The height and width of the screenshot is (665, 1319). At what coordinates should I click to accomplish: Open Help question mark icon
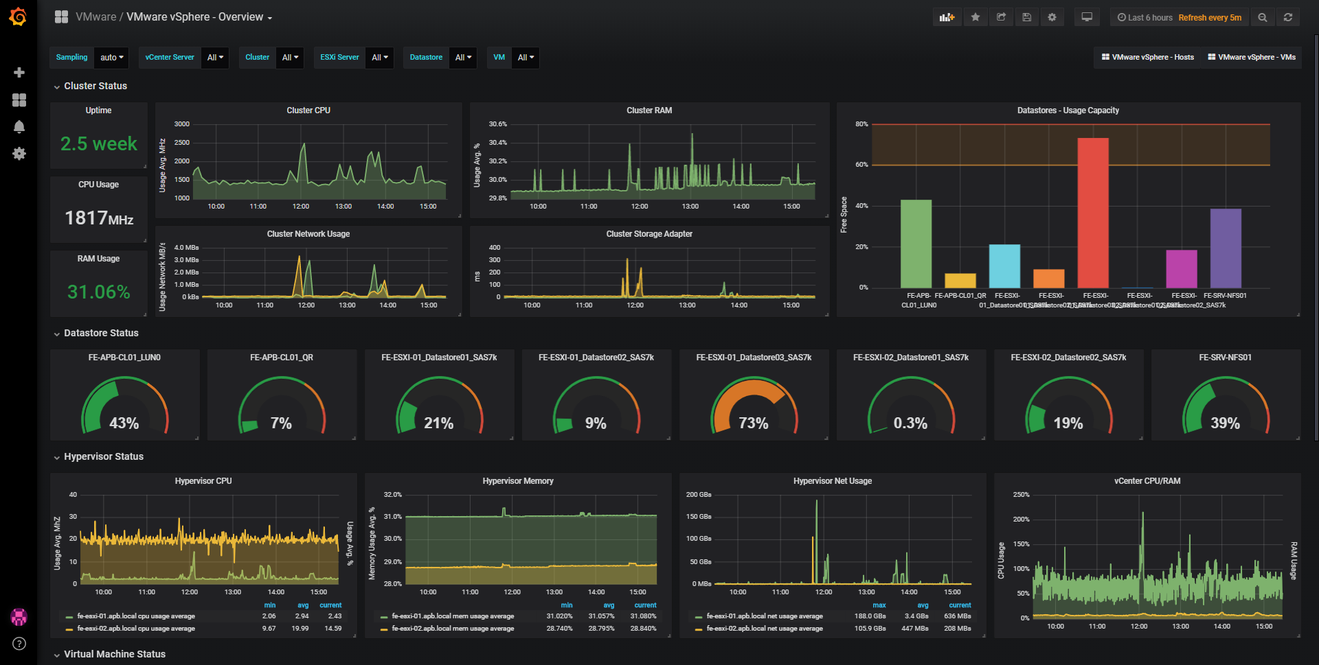[19, 644]
